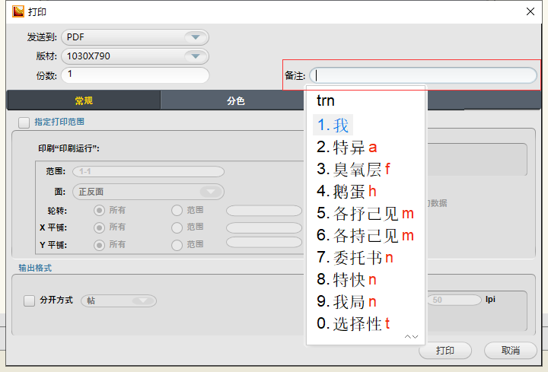The height and width of the screenshot is (372, 548).
Task: Select IME candidate 1 我
Action: pyautogui.click(x=333, y=126)
